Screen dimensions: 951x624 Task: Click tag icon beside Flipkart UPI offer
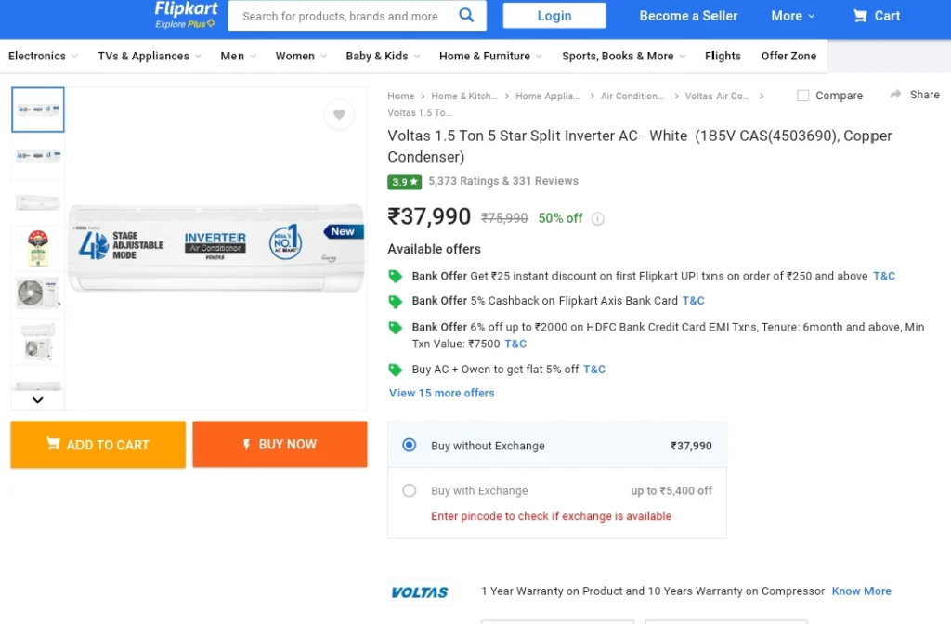click(396, 277)
